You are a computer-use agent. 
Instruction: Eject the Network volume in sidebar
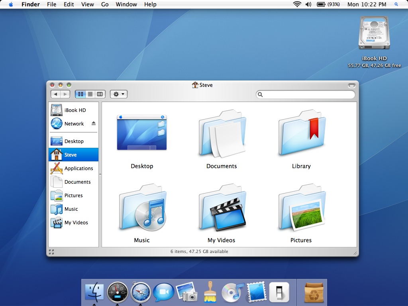click(94, 124)
